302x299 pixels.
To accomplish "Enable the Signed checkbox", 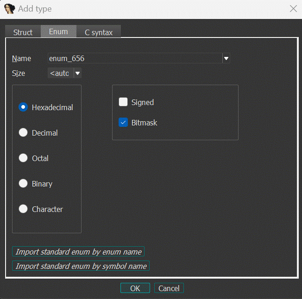I will pos(123,102).
